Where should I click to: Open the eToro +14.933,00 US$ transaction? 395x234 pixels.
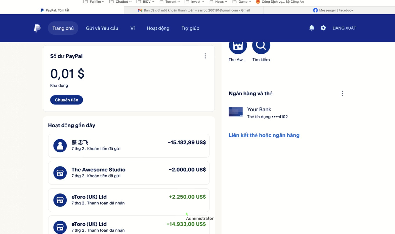tap(129, 225)
